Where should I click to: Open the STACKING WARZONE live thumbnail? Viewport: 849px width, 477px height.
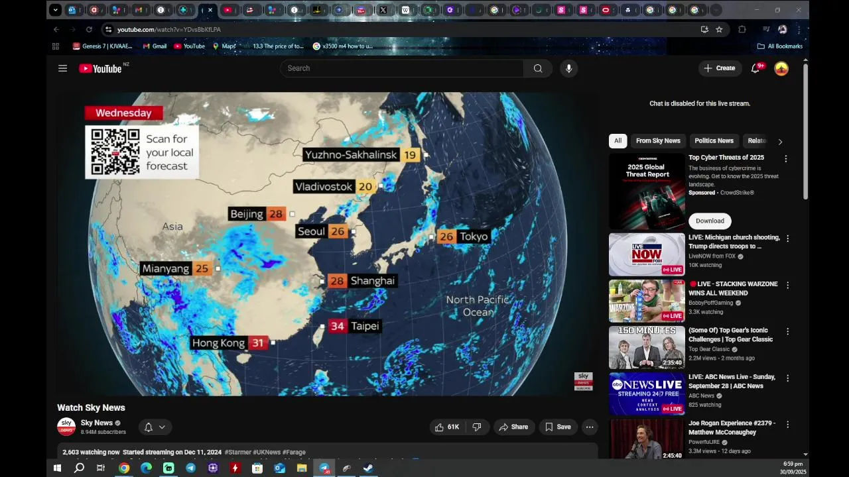coord(647,301)
